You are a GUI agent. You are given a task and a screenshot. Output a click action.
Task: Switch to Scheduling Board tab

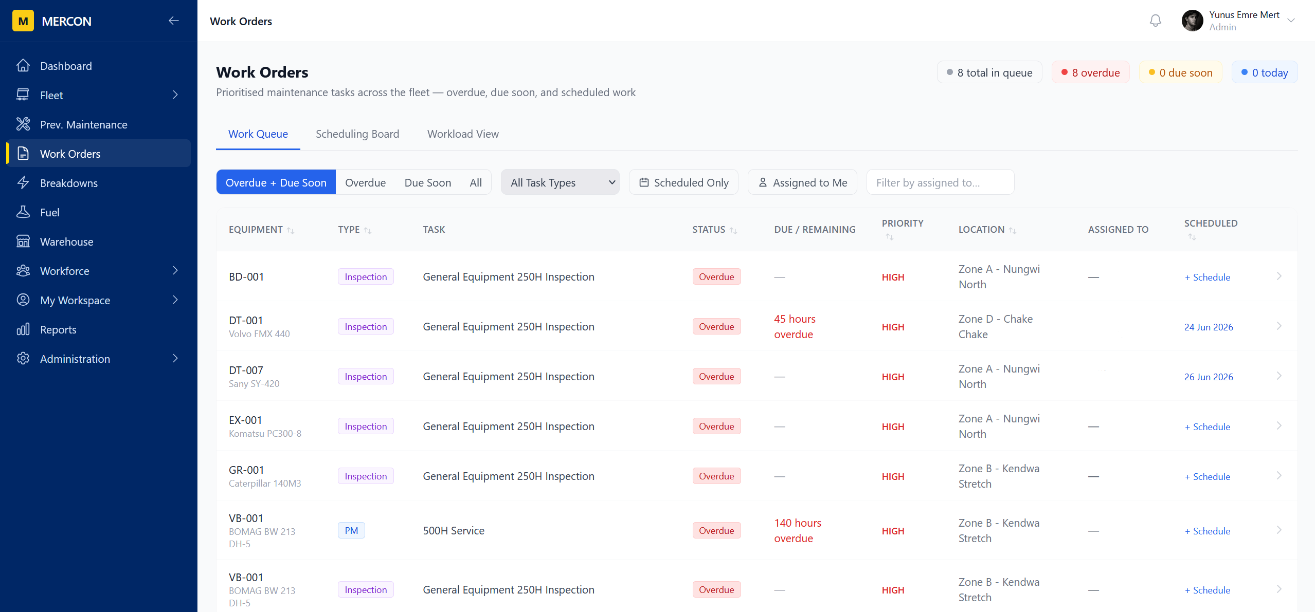coord(357,134)
